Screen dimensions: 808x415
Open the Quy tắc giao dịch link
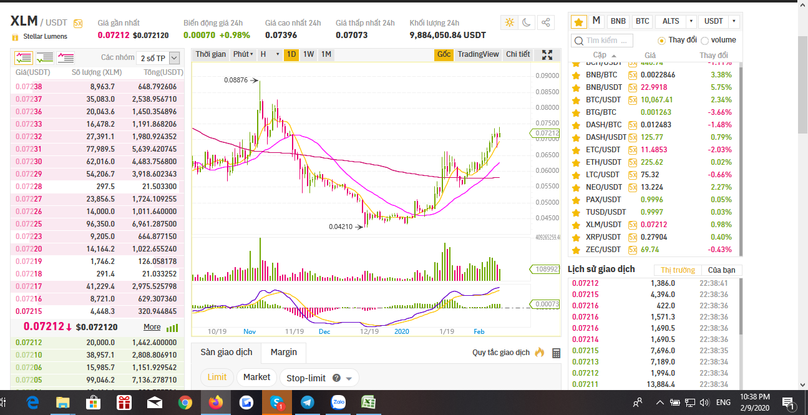[x=501, y=353]
